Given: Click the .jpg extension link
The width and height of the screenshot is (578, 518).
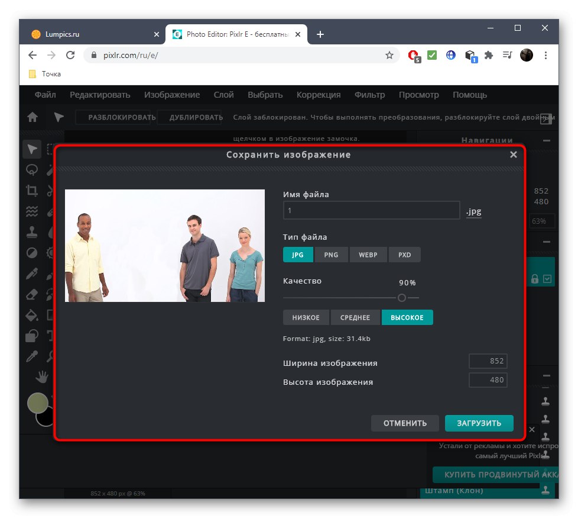Looking at the screenshot, I should coord(473,211).
